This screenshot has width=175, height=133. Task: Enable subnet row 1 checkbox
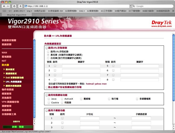62,118
